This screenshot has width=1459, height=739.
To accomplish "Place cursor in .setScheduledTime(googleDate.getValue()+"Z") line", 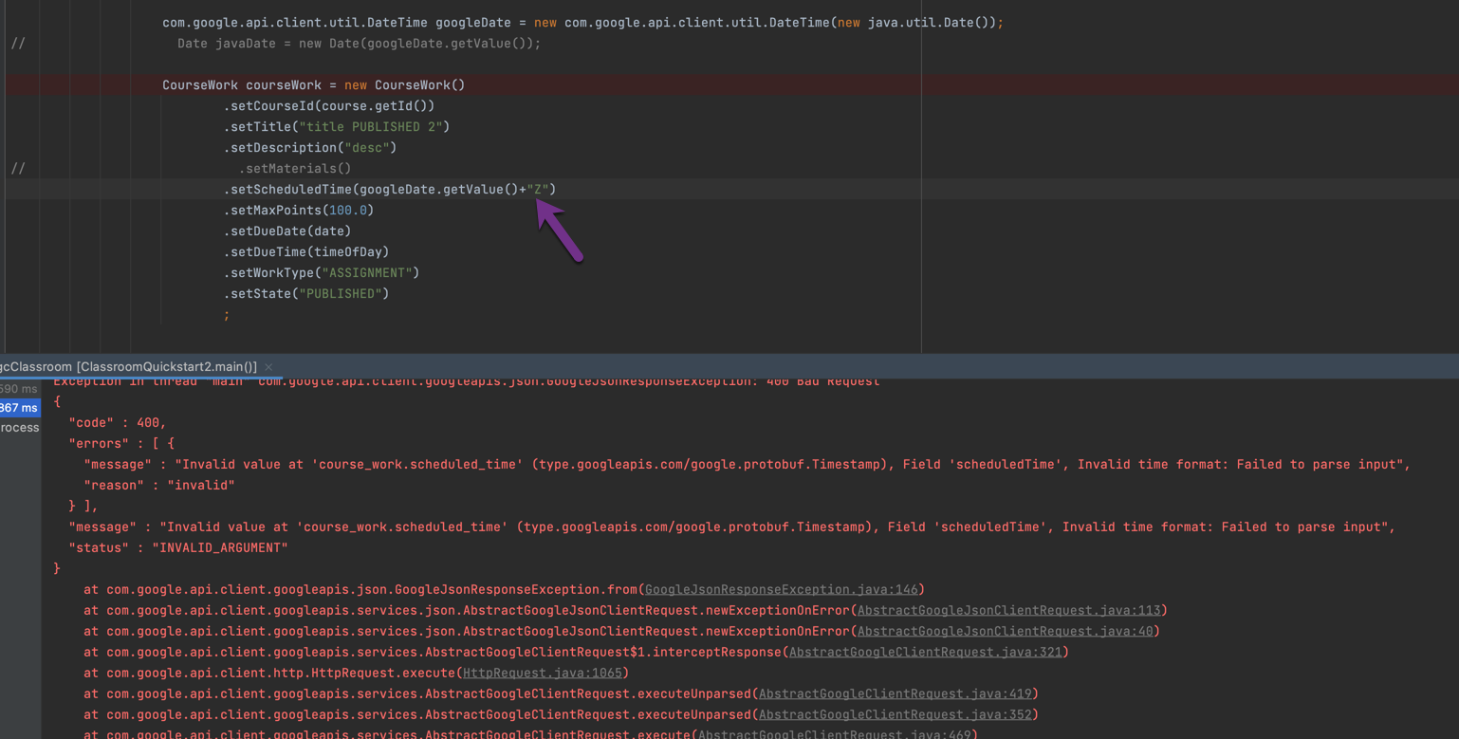I will click(390, 189).
